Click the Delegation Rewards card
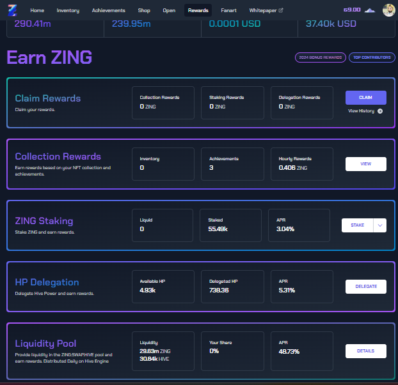 [302, 103]
